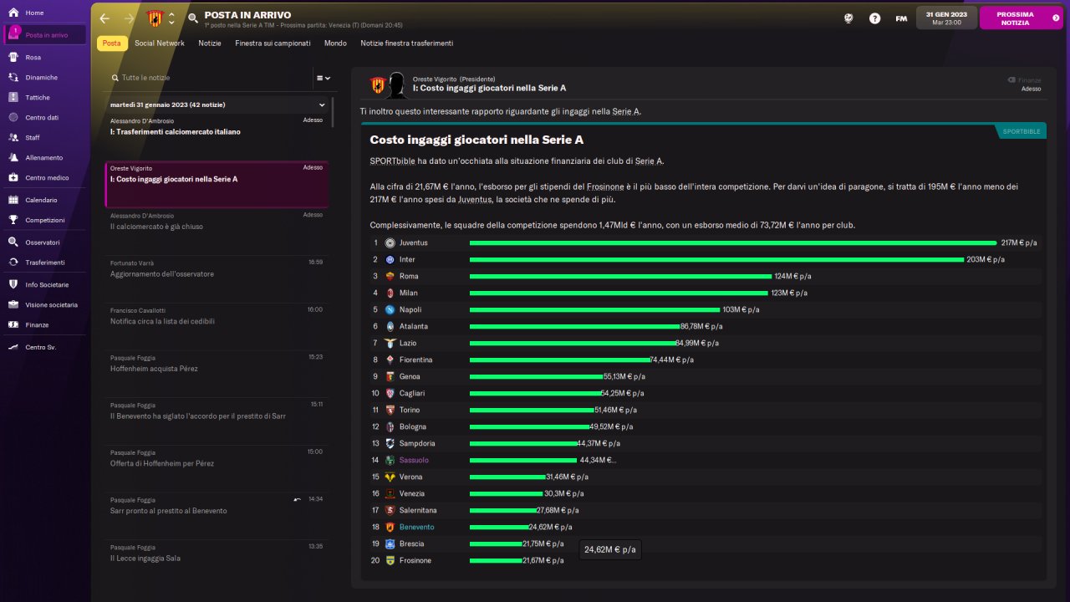Open the world globe icon in top bar

click(x=848, y=18)
